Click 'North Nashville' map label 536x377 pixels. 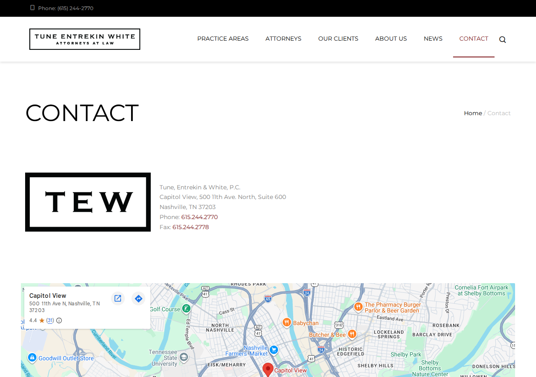pos(220,328)
